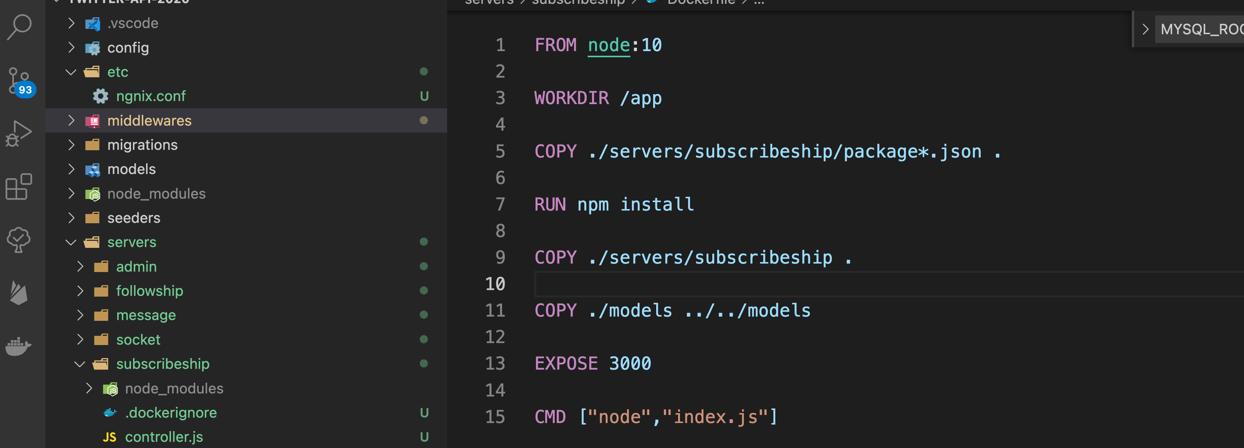Click the config folder gear icon
Image resolution: width=1244 pixels, height=448 pixels.
(92, 48)
